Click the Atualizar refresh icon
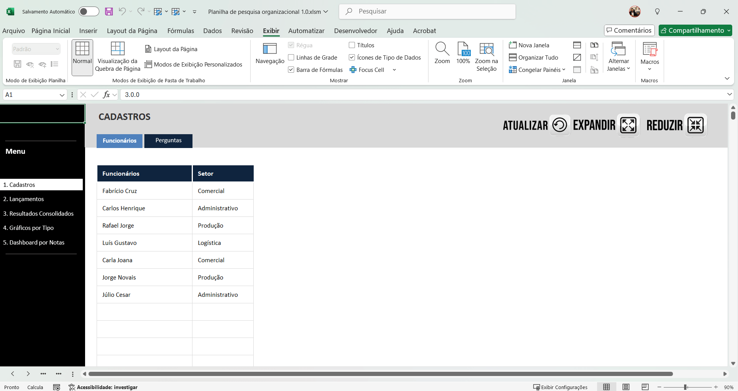 pos(559,125)
